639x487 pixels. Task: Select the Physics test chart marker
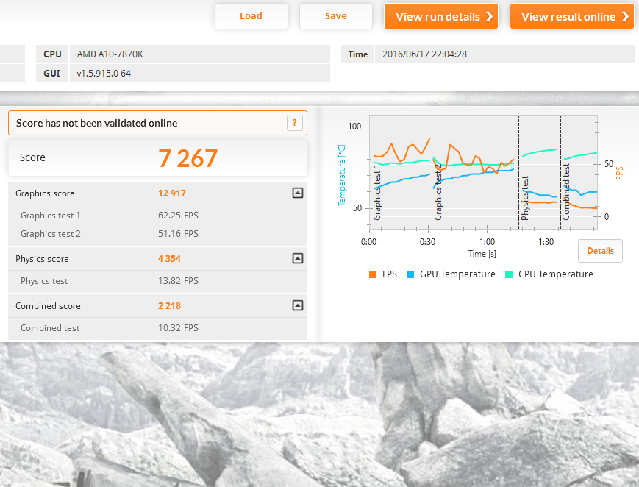click(x=525, y=199)
